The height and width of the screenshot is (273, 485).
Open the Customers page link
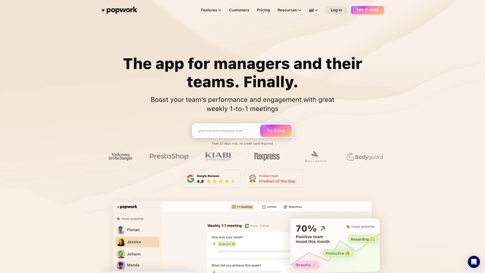tap(239, 10)
